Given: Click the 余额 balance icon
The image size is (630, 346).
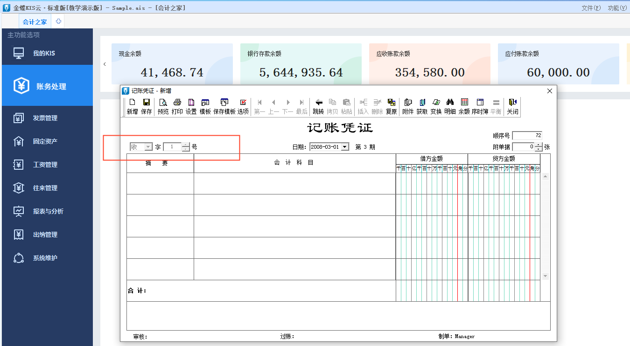Looking at the screenshot, I should click(x=464, y=106).
